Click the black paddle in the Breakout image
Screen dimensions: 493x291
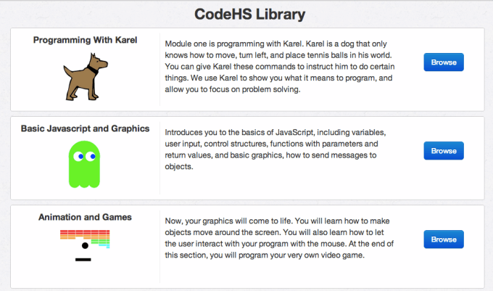tap(84, 258)
